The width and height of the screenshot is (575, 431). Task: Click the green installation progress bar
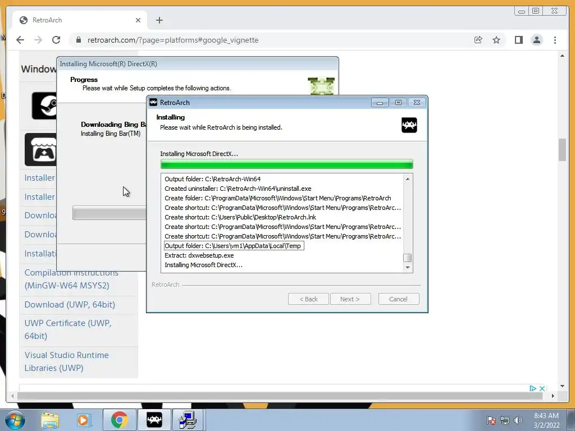coord(287,164)
